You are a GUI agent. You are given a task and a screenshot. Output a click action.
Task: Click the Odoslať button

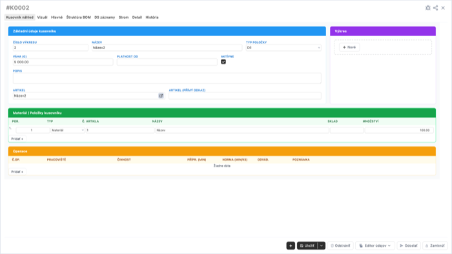409,246
